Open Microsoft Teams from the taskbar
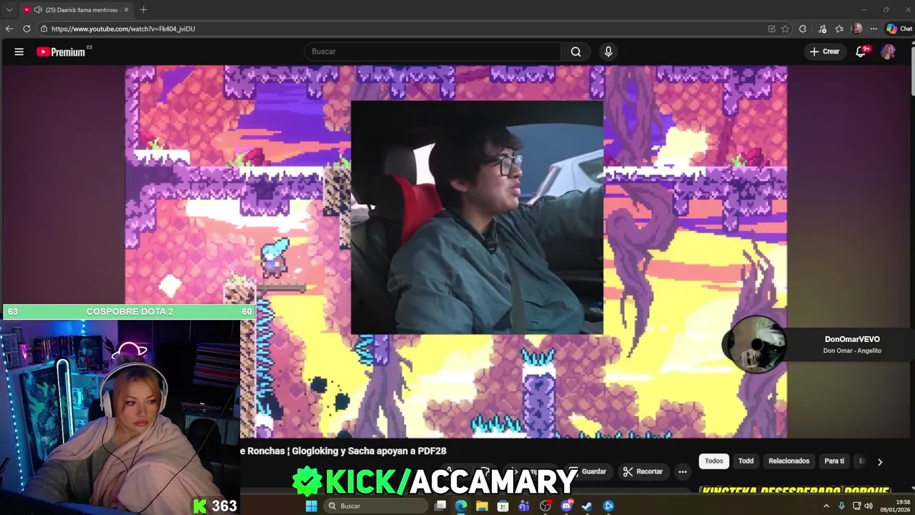This screenshot has height=515, width=915. pyautogui.click(x=524, y=506)
